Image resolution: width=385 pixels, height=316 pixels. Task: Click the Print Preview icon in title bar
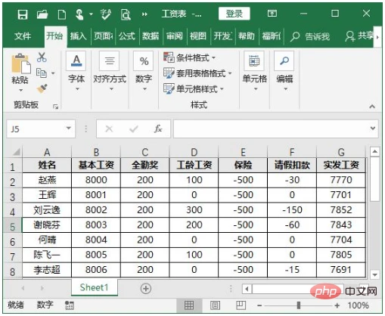point(126,14)
